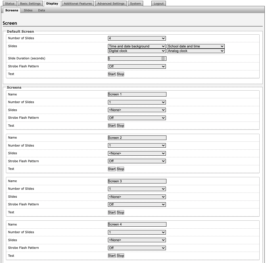The image size is (267, 263).
Task: Click the Screen 3 name input field
Action: tap(137, 181)
